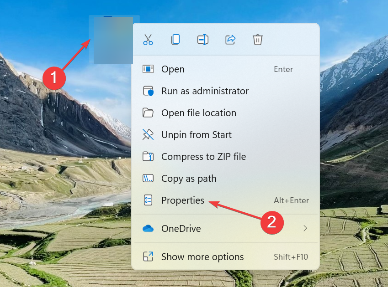Image resolution: width=388 pixels, height=287 pixels.
Task: Select Run as administrator
Action: [x=226, y=91]
